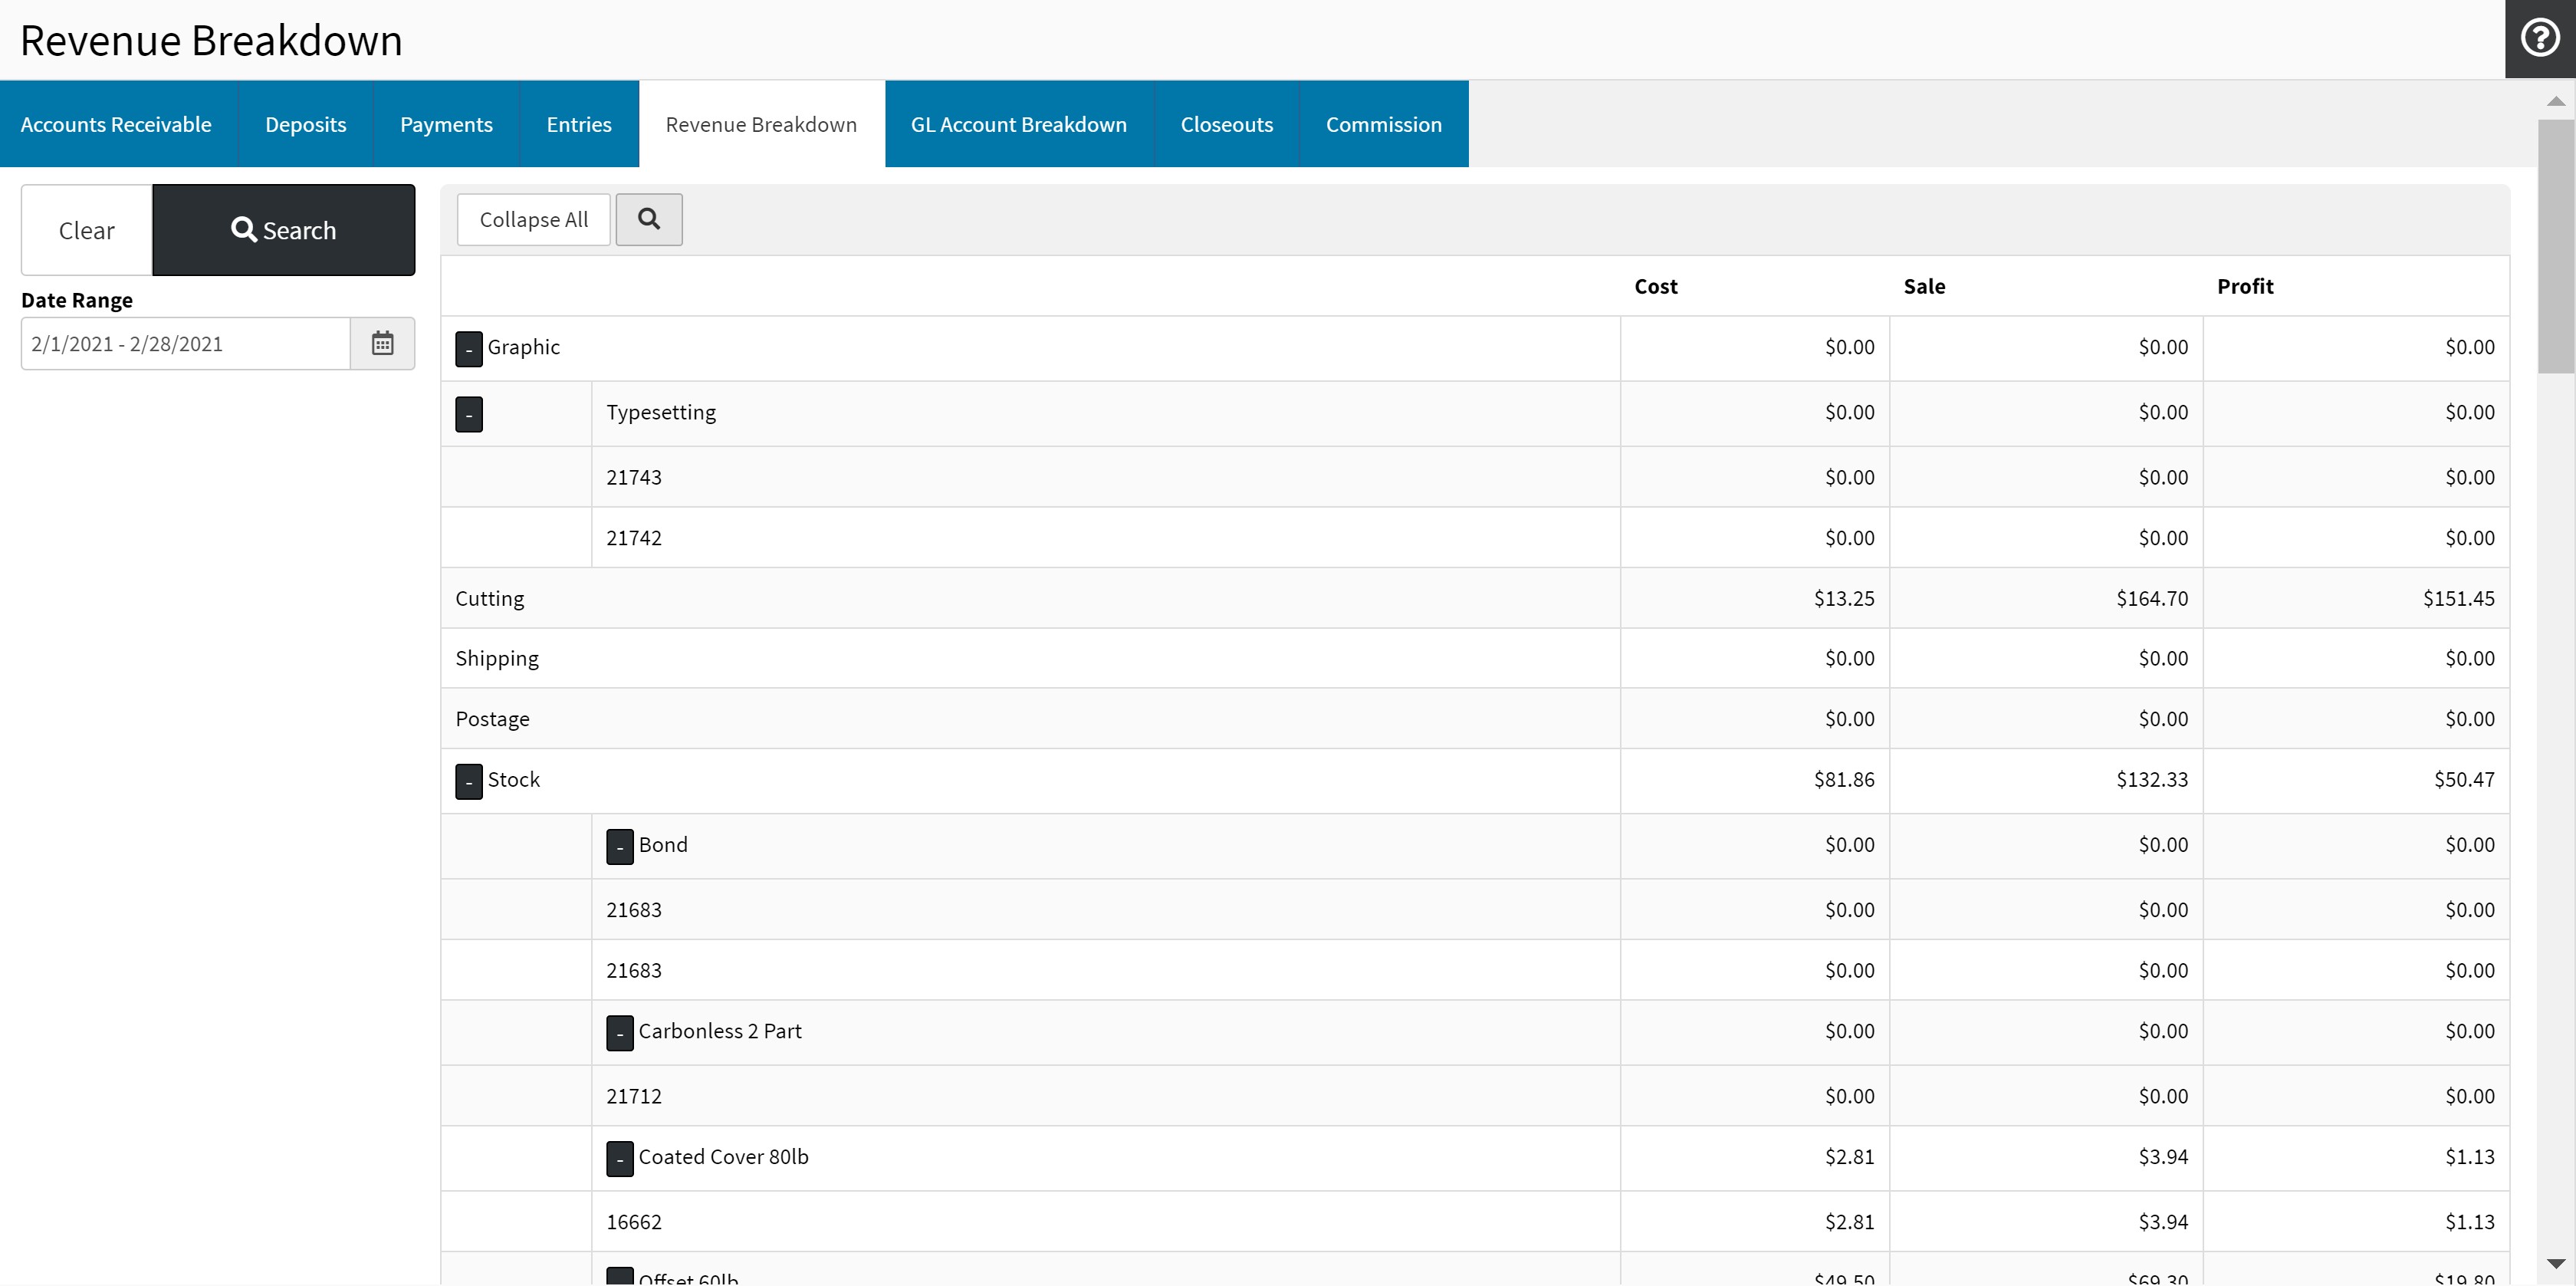Image resolution: width=2576 pixels, height=1286 pixels.
Task: Collapse the Stock category row
Action: point(469,781)
